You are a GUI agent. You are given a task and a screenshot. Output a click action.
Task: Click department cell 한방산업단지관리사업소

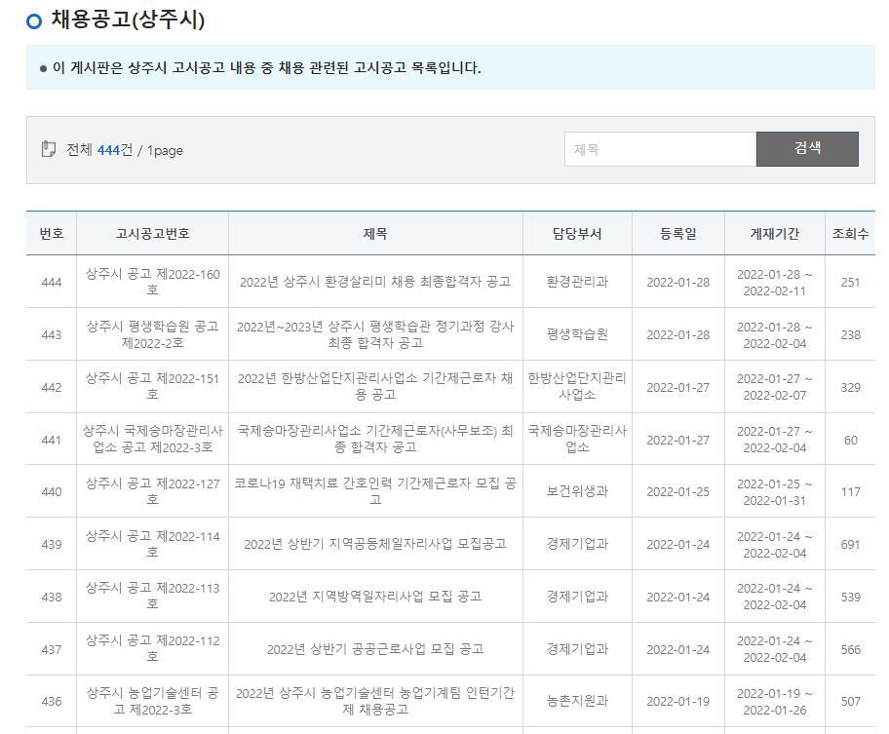point(577,387)
